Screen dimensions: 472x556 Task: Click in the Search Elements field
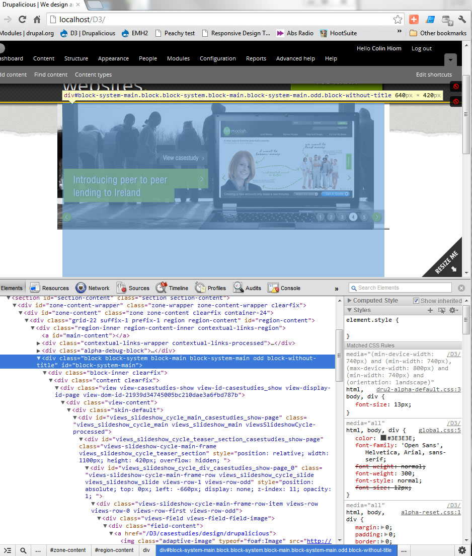click(400, 288)
